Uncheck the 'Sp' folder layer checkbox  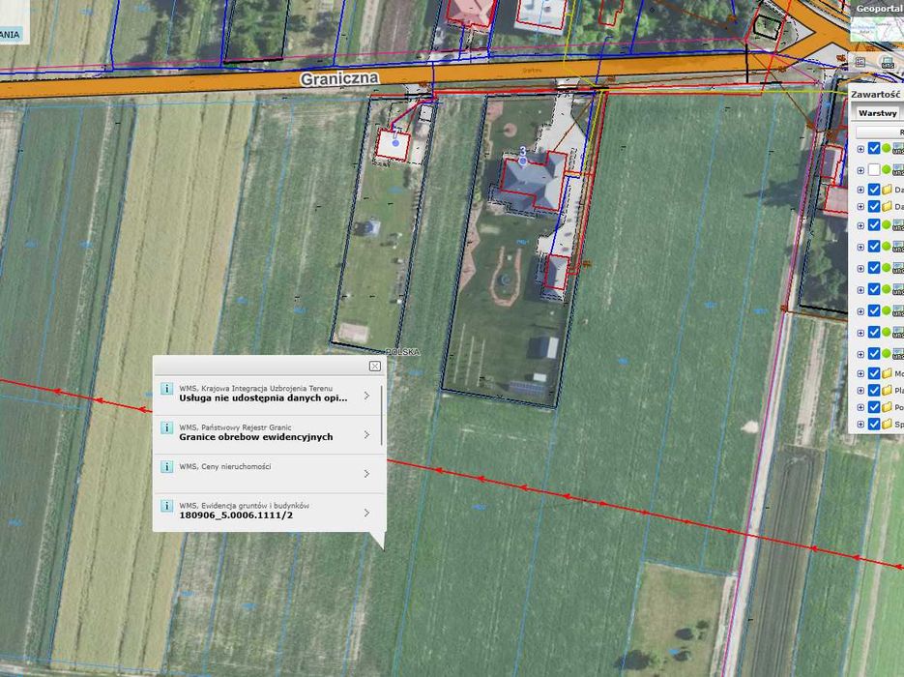pyautogui.click(x=873, y=424)
